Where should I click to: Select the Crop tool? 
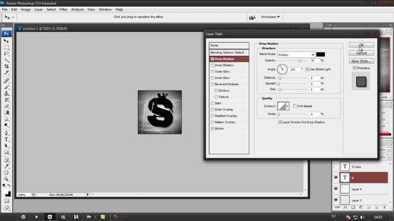tap(6, 66)
